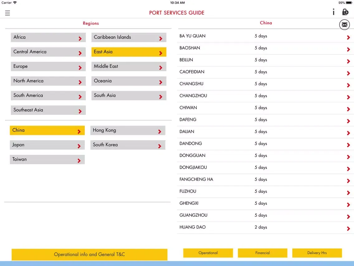The width and height of the screenshot is (354, 266).
Task: Select the Africa region
Action: point(48,37)
